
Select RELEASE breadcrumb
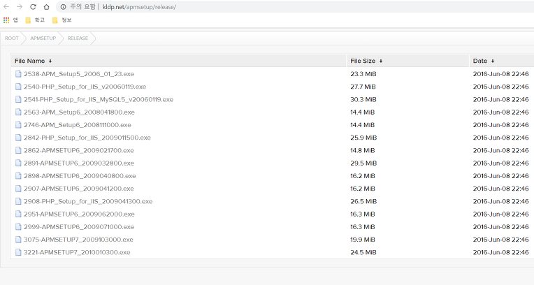tap(78, 38)
